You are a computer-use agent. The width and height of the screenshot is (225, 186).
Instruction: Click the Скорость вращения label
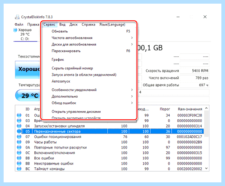tap(162, 71)
